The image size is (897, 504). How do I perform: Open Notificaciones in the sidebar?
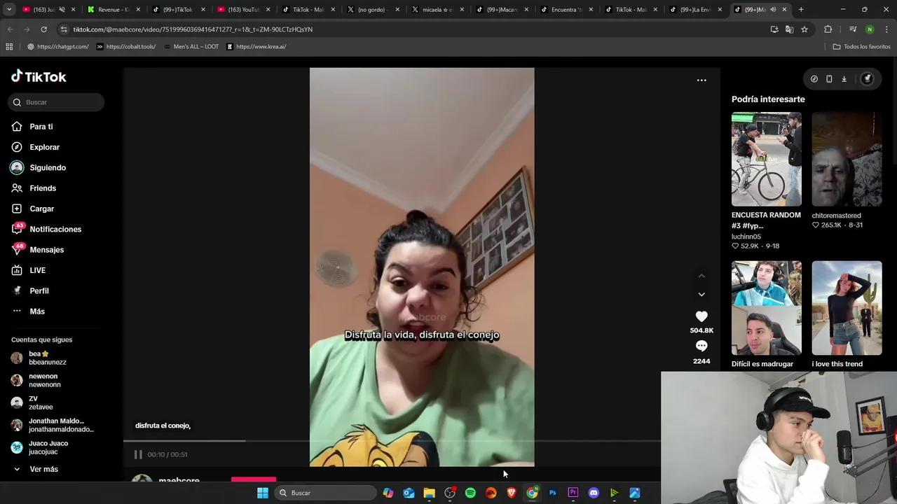click(55, 229)
